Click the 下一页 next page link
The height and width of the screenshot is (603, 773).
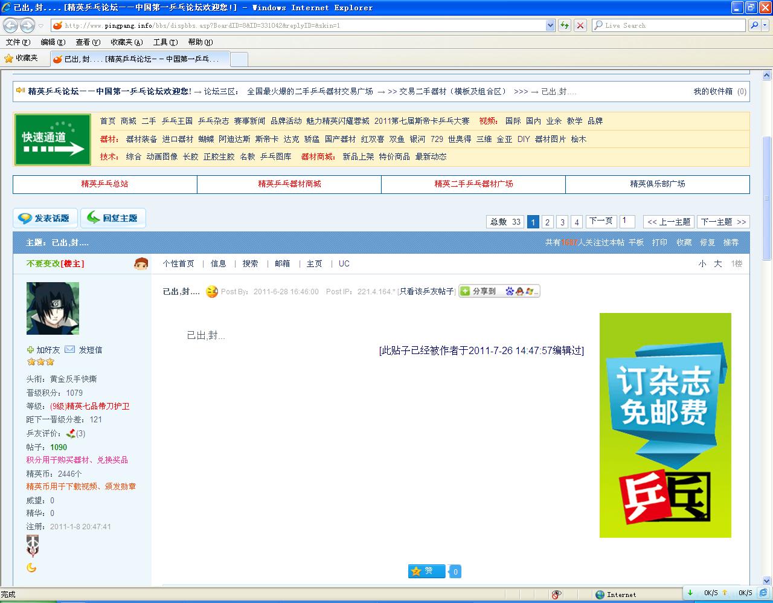(x=601, y=221)
